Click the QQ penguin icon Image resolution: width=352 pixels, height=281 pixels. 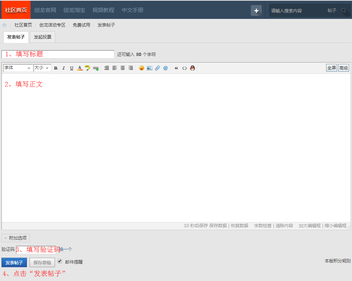point(193,68)
